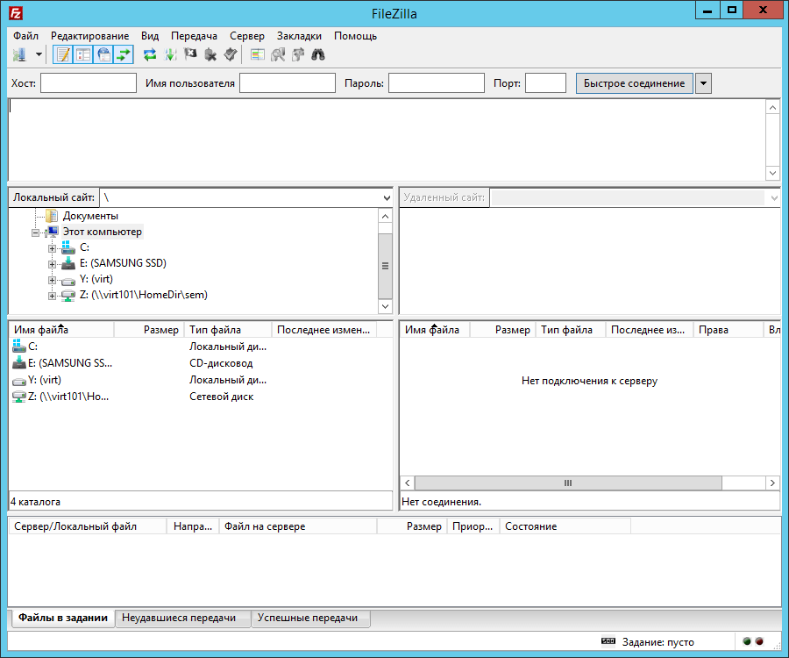Open the Локальный сайт path dropdown
The height and width of the screenshot is (658, 789).
[x=387, y=198]
